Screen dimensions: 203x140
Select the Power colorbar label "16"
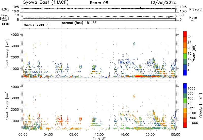click(x=189, y=54)
